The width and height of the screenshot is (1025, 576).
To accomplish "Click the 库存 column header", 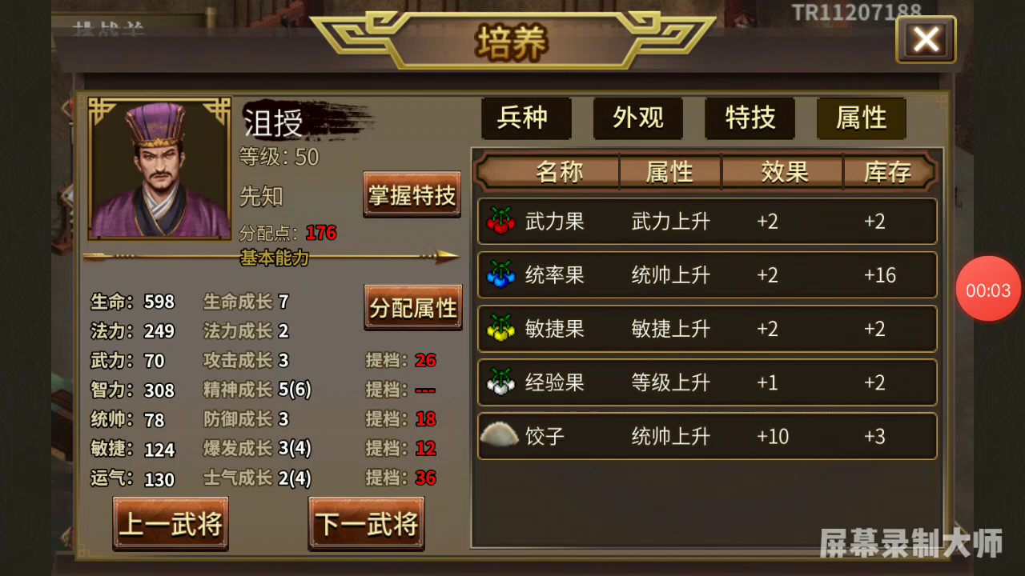I will (x=887, y=172).
